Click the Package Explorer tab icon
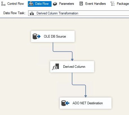The width and height of the screenshot is (129, 115). point(113,4)
